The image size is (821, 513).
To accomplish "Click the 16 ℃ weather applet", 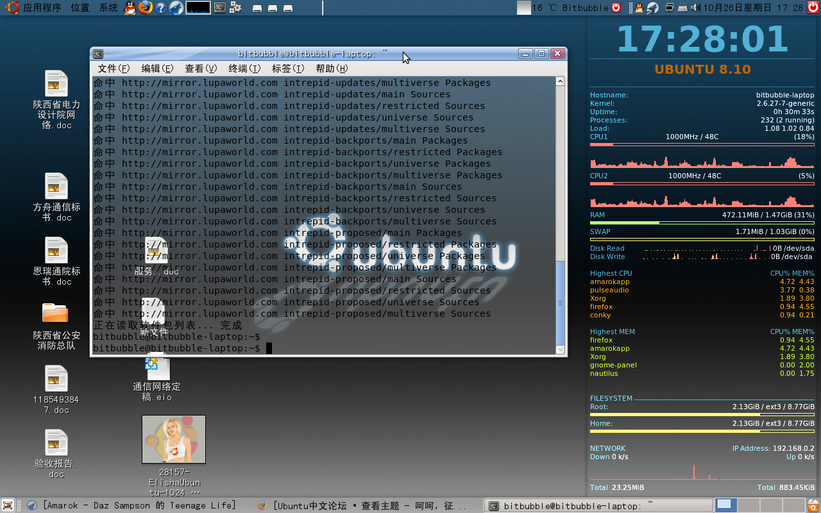I will [x=537, y=8].
